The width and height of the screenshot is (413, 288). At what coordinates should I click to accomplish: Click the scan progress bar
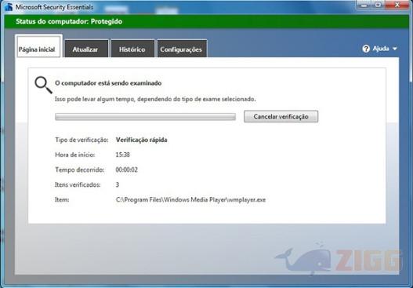point(145,117)
